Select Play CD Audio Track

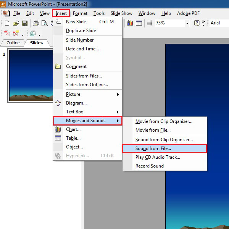165,157
